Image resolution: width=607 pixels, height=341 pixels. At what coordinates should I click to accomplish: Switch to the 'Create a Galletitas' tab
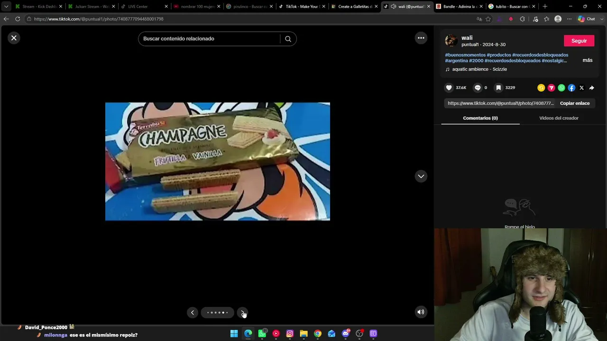(354, 7)
